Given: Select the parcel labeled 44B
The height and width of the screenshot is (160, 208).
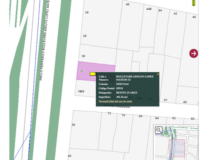Looking at the screenshot, I should click(x=149, y=9).
